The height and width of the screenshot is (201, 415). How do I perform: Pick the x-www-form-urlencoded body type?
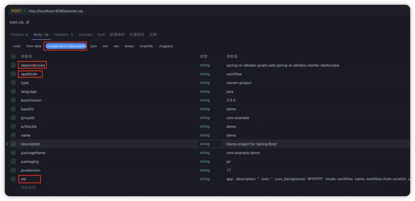65,46
